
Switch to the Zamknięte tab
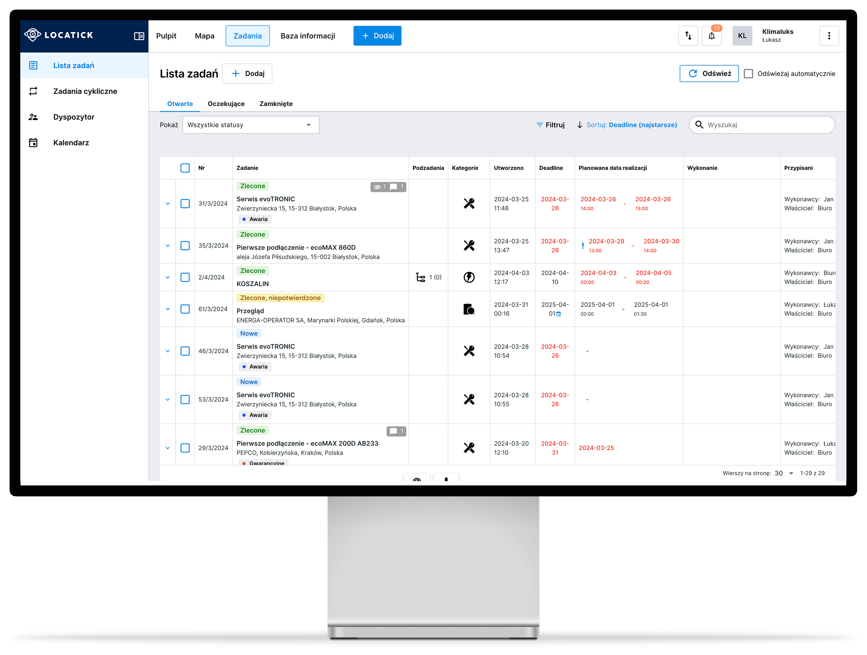(x=276, y=104)
